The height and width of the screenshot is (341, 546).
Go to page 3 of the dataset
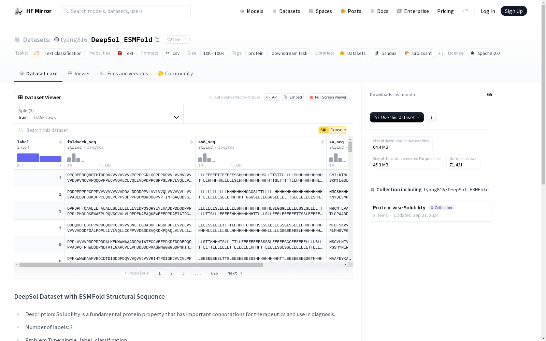184,273
